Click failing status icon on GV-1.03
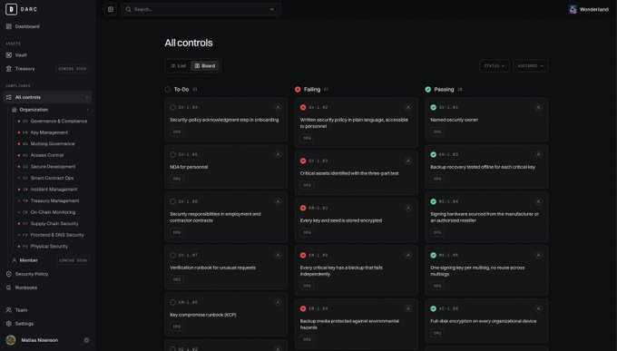Screen dimensions: 617x351 [303, 161]
